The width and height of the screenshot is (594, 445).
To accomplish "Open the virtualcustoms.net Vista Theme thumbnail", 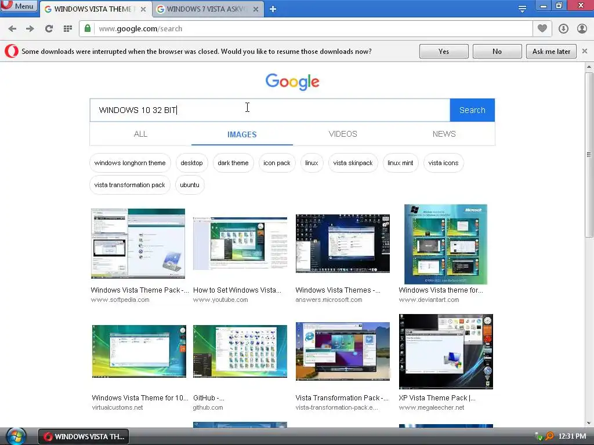I will (139, 351).
